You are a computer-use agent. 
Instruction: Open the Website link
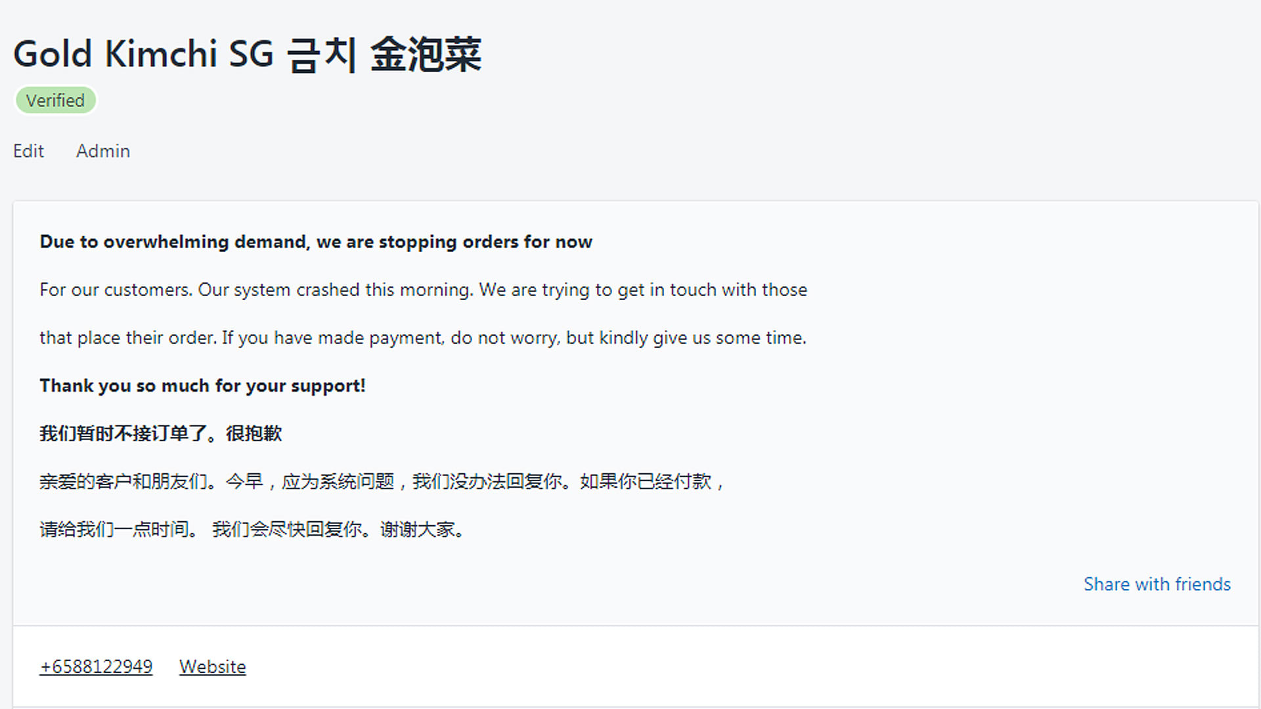212,667
